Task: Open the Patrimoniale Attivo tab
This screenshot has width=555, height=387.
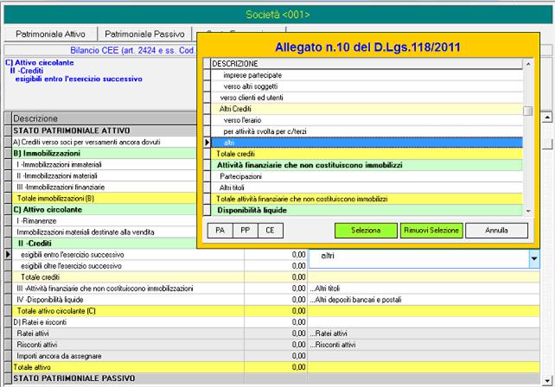Action: (51, 34)
